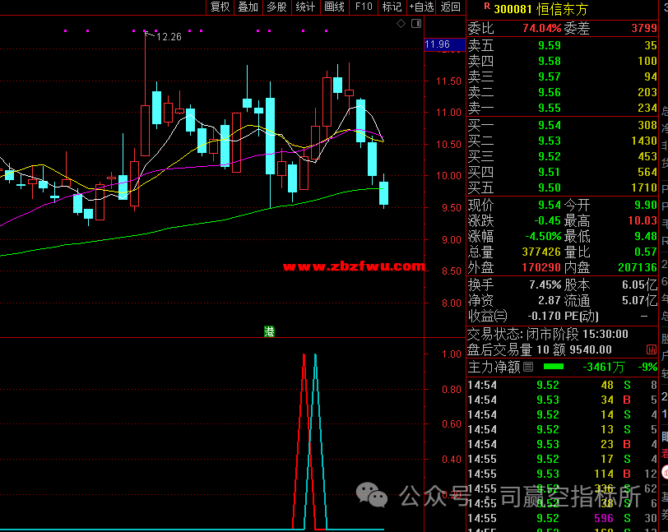Open 统计 statistics tool
The height and width of the screenshot is (532, 668).
(305, 7)
